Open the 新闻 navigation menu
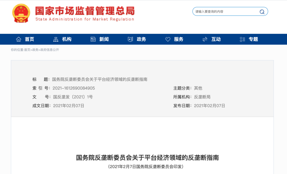 [104, 39]
